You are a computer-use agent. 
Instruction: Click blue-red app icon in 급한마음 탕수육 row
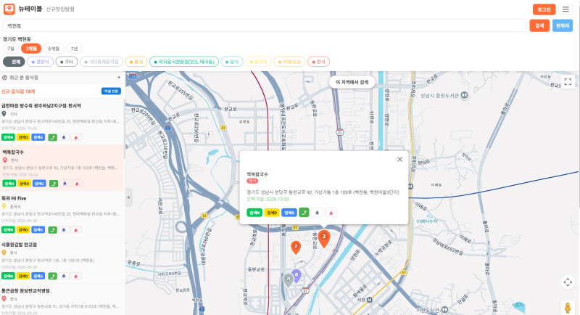pyautogui.click(x=64, y=137)
